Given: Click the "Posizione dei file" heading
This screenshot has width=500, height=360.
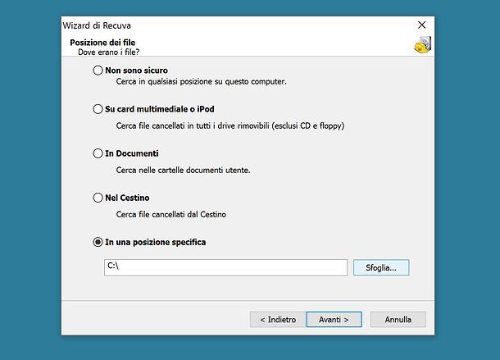Looking at the screenshot, I should 102,43.
